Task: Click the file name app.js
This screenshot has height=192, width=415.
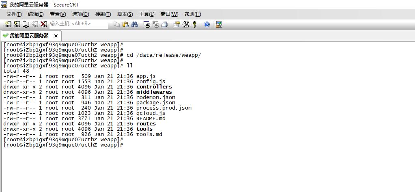Action: [146, 76]
